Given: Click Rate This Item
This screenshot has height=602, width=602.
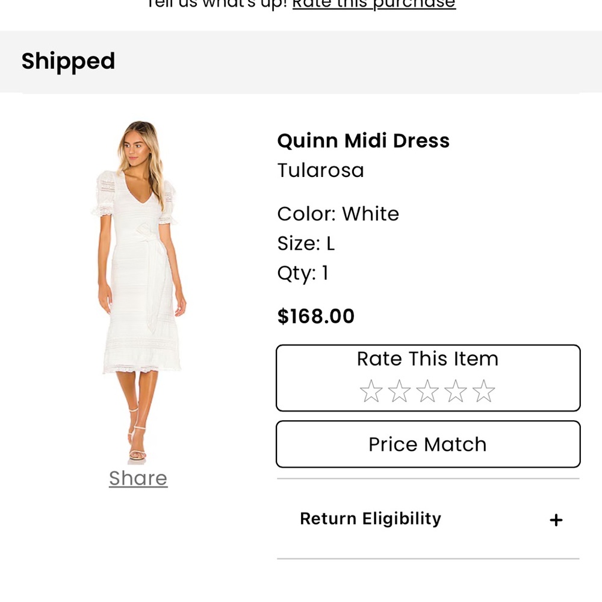Looking at the screenshot, I should [427, 359].
